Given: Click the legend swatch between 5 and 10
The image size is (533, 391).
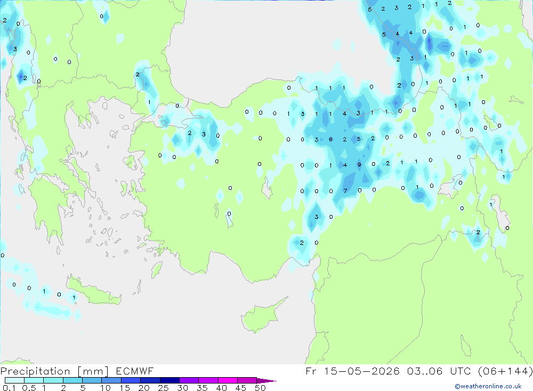Looking at the screenshot, I should pyautogui.click(x=92, y=380).
